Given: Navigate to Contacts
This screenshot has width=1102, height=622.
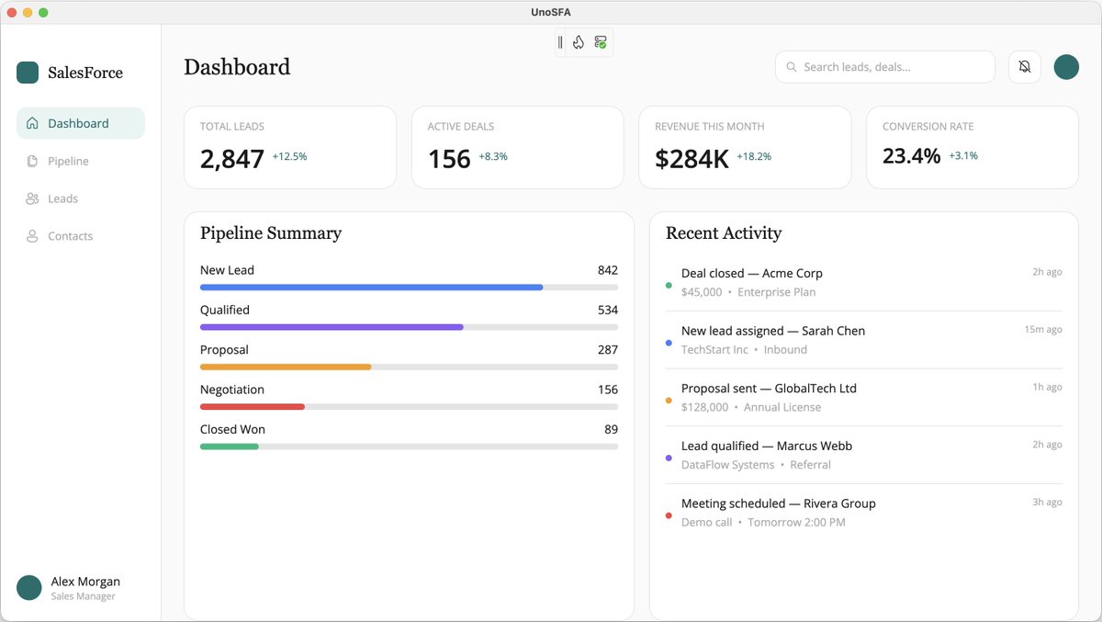Looking at the screenshot, I should (81, 236).
